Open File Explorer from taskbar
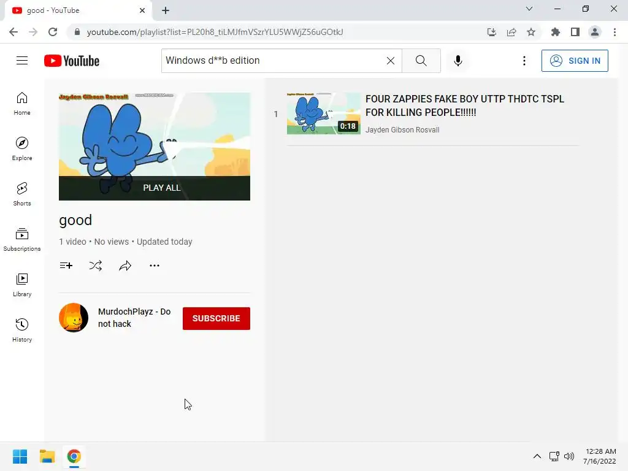Screen dimensions: 628x471 pos(47,456)
